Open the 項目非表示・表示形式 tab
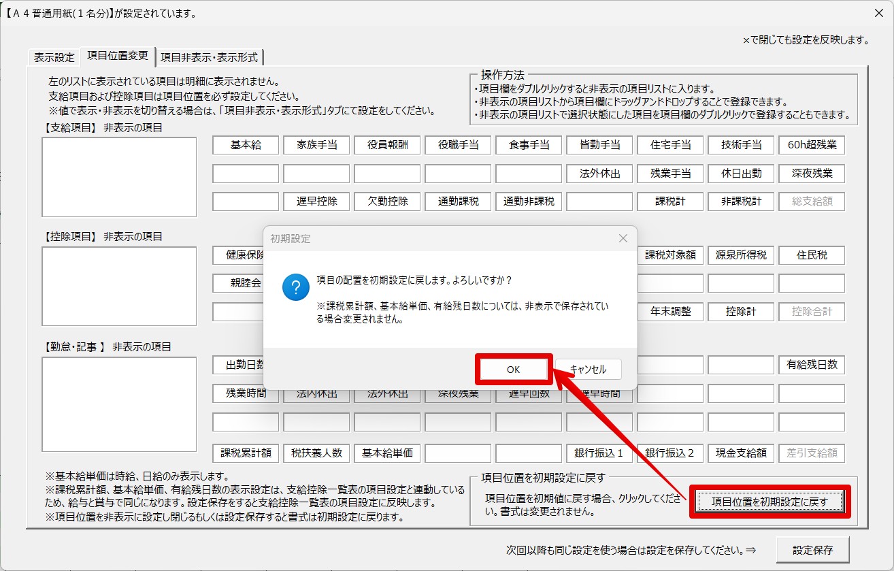The image size is (894, 571). click(x=209, y=57)
